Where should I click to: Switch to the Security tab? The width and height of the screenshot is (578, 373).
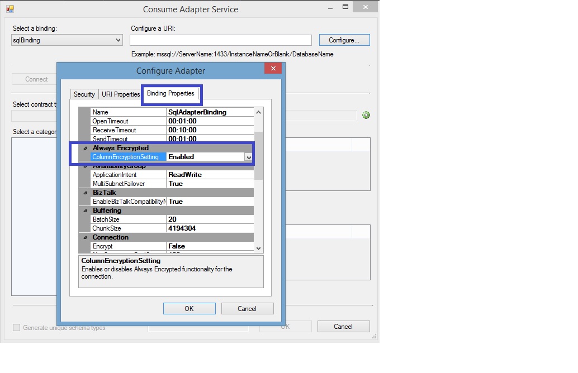pyautogui.click(x=84, y=94)
